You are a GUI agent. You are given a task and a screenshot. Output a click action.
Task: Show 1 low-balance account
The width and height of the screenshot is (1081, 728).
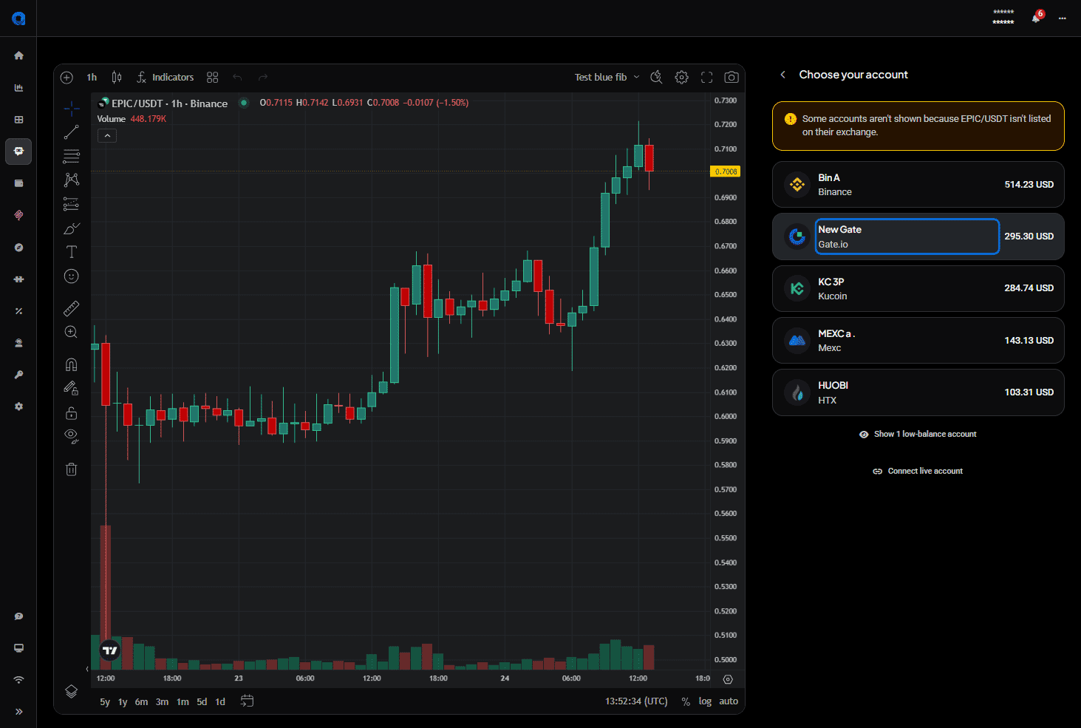pos(918,435)
